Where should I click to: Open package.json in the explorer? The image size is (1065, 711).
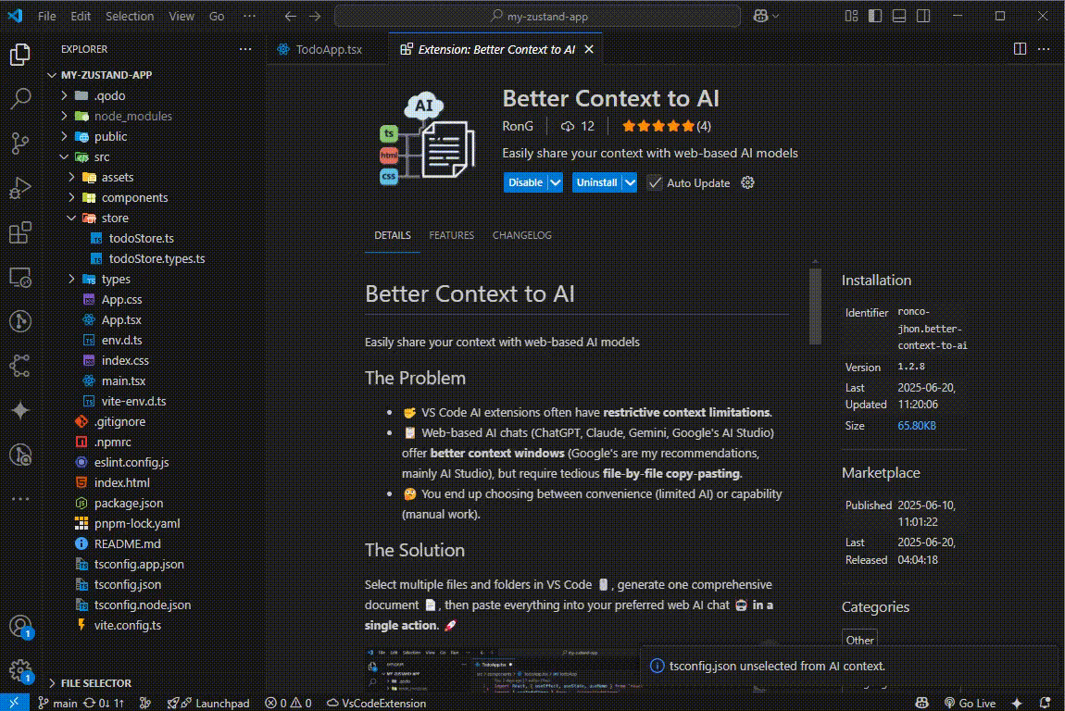coord(129,504)
